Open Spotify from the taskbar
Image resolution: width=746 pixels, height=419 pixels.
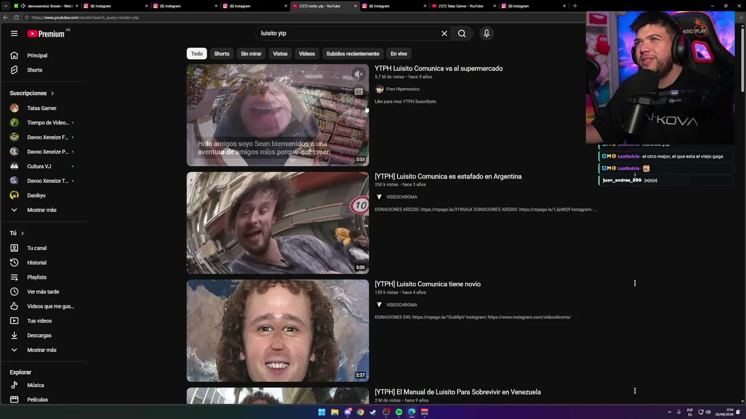click(399, 412)
